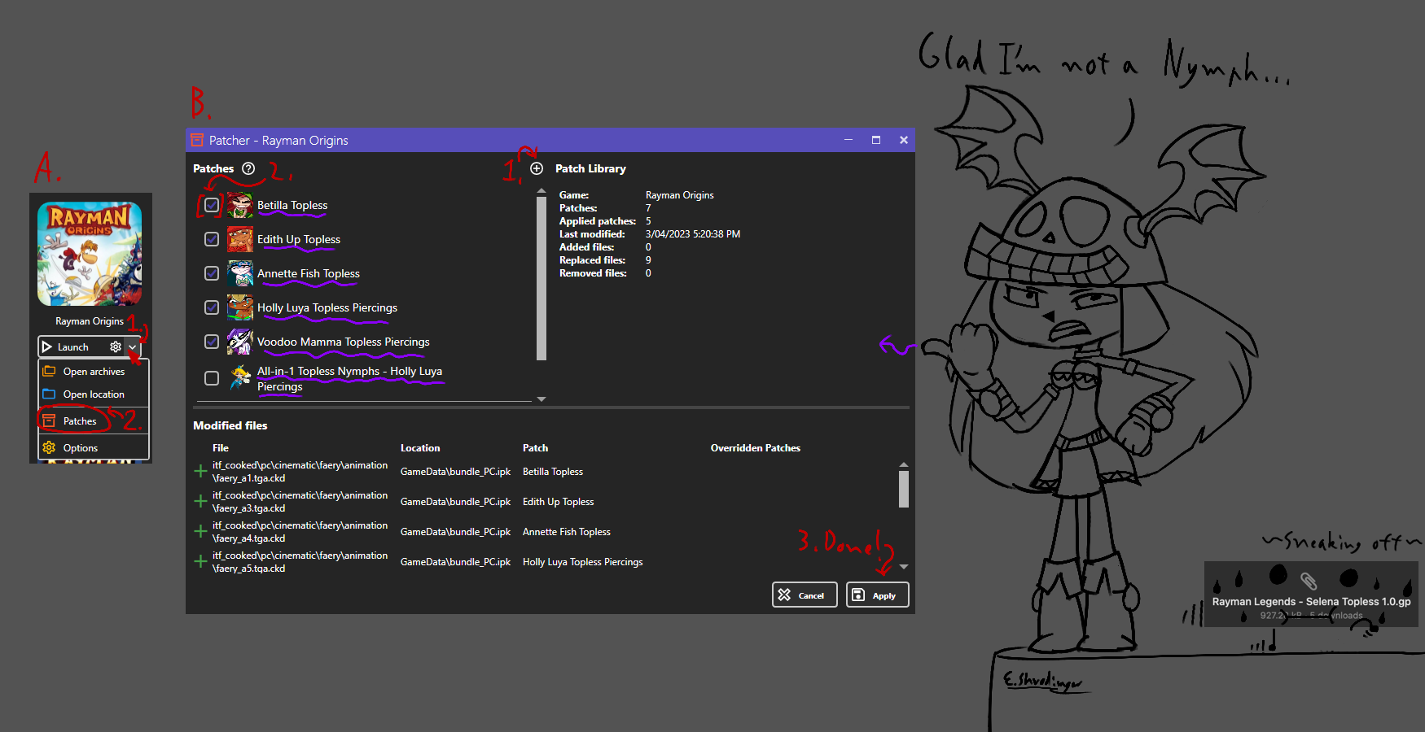1425x732 pixels.
Task: Choose Open location from the menu
Action: tap(94, 394)
